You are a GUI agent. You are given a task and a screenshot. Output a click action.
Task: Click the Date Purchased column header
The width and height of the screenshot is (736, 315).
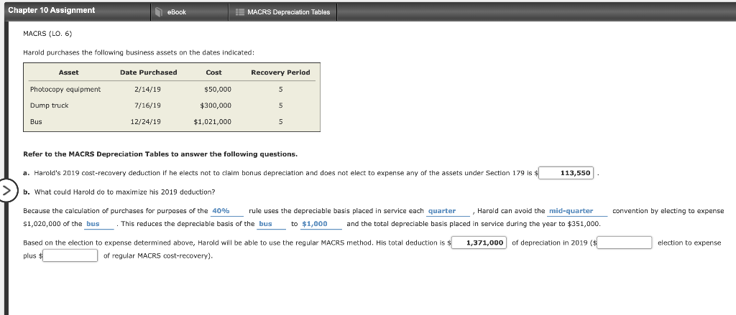coord(148,72)
